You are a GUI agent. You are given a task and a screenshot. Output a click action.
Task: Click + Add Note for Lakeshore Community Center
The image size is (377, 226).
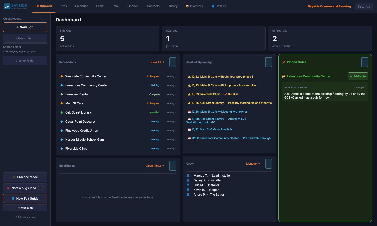358,76
